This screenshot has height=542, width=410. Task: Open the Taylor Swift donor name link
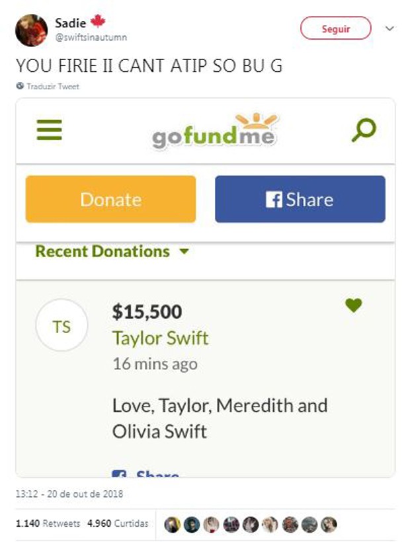click(161, 338)
